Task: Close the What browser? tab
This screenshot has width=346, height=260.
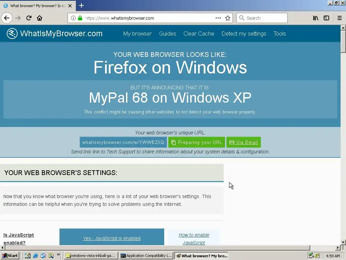Action: point(70,6)
